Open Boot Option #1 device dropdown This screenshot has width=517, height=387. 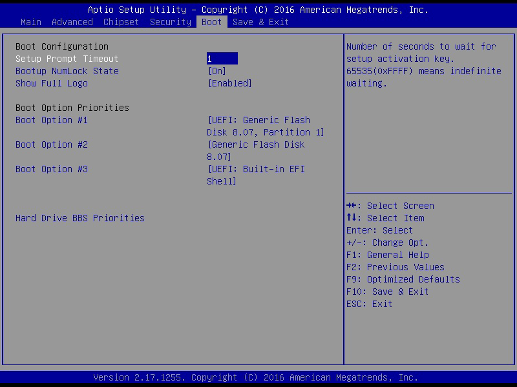[x=266, y=126]
